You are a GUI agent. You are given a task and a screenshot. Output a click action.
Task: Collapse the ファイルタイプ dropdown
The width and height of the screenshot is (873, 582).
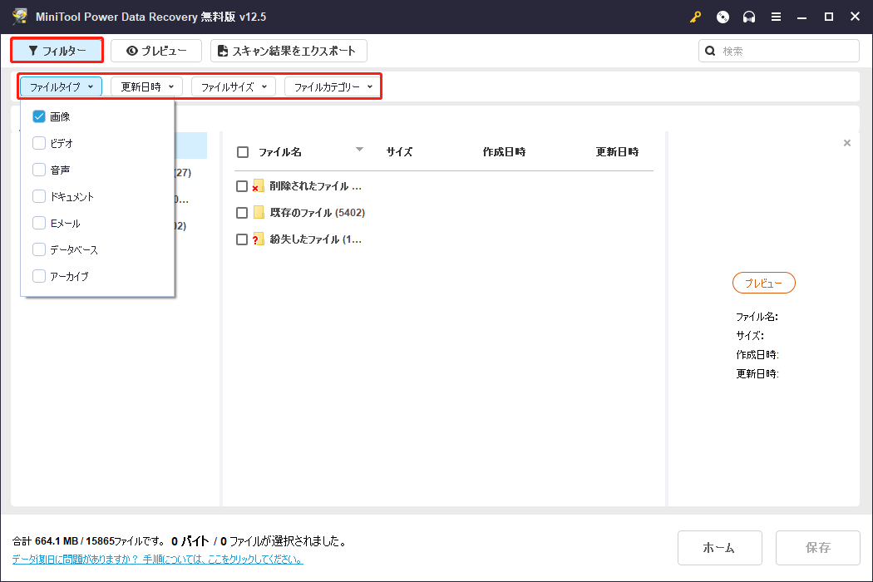point(62,86)
